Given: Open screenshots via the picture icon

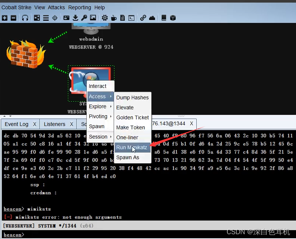Looking at the screenshot, I should 93,18.
